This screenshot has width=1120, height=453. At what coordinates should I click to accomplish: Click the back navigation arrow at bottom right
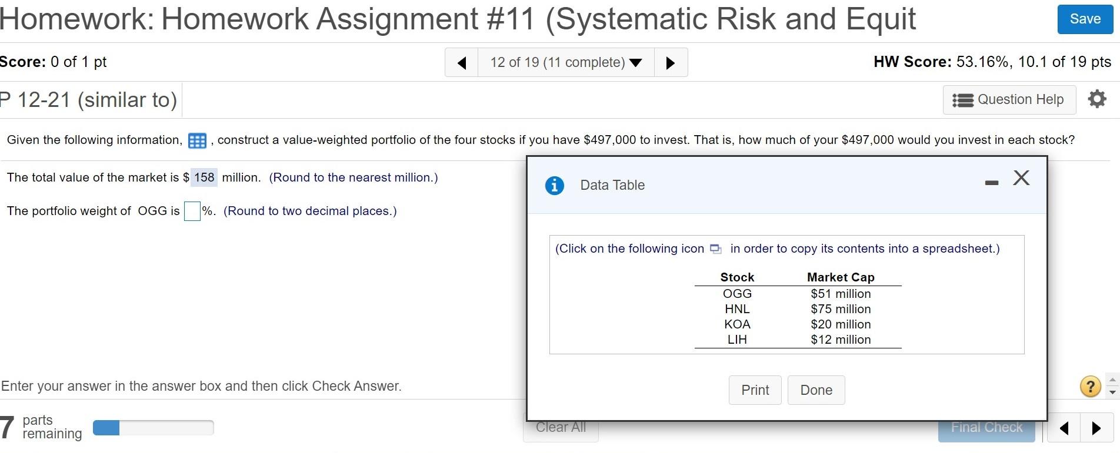(1064, 428)
